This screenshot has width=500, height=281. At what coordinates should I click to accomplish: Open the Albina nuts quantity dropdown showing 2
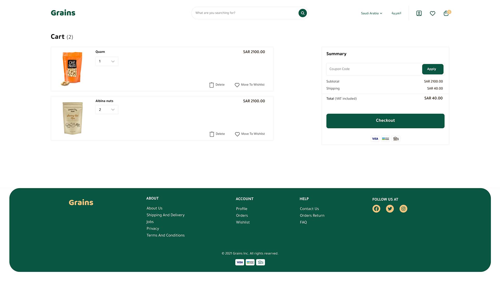[x=107, y=110]
